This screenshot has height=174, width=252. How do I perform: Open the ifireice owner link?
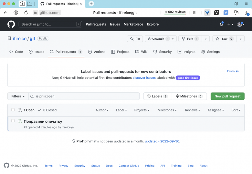(20, 39)
